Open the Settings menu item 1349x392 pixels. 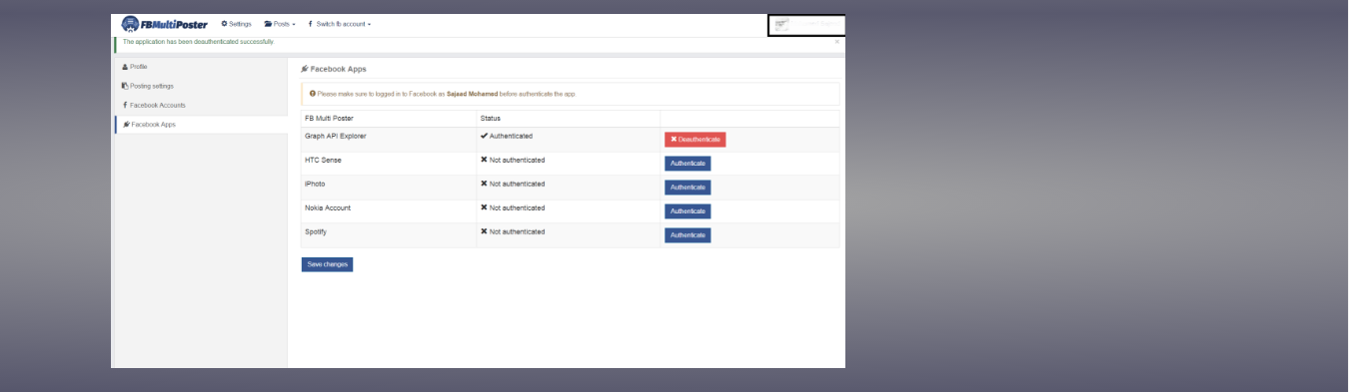point(236,24)
